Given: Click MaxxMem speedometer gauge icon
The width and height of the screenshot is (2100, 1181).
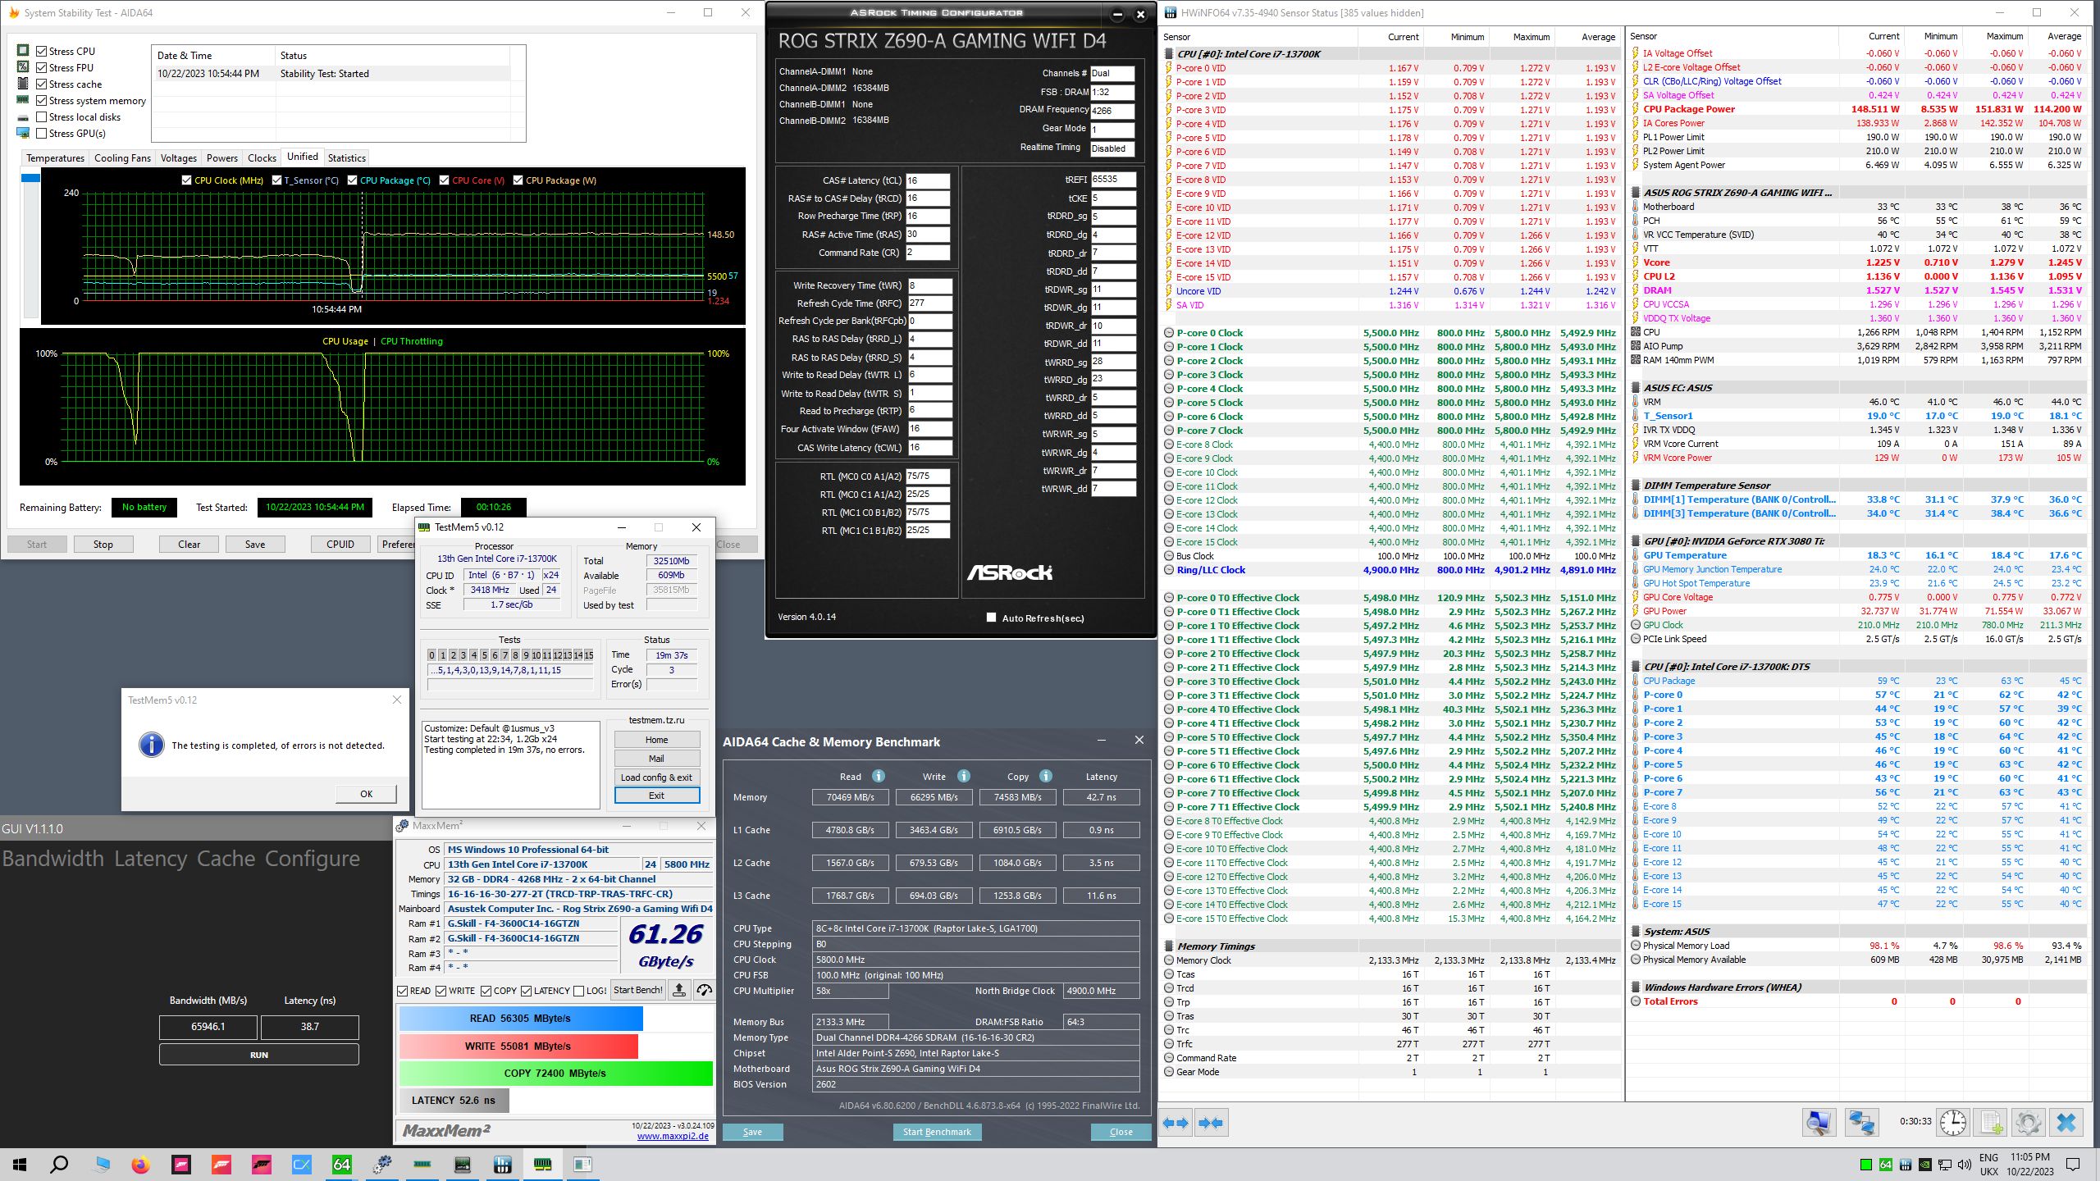Looking at the screenshot, I should click(704, 991).
